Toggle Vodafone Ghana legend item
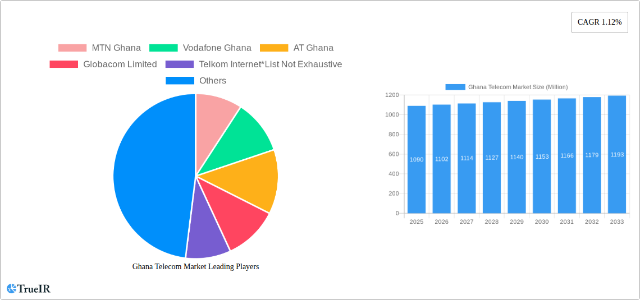The width and height of the screenshot is (640, 300). click(x=200, y=48)
